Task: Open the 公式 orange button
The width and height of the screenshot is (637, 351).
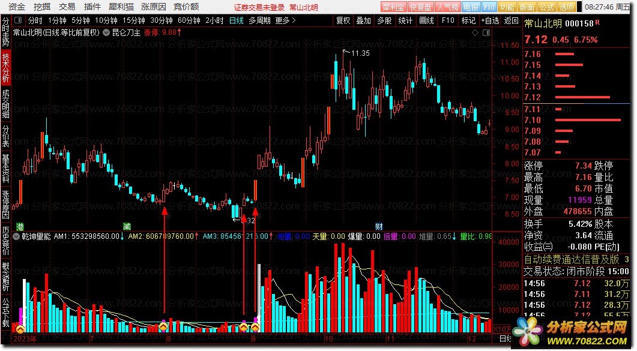Action: click(x=546, y=7)
